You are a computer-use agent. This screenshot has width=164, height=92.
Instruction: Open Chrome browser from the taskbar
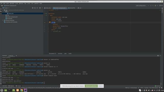point(22,90)
